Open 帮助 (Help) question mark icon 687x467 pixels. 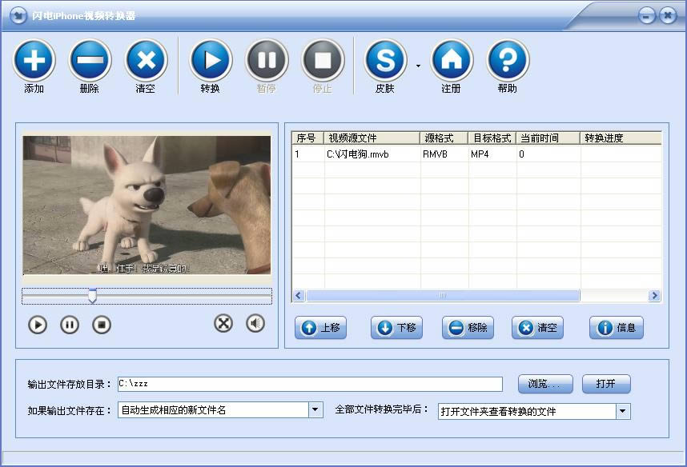pos(508,61)
